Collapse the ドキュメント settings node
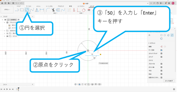The width and height of the screenshot is (177, 92). (5, 22)
